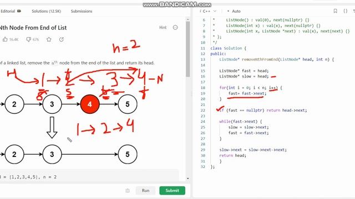Screen dimensions: 355x199
Task: Click code line 'ListNode* fast = head;'
Action: [x=244, y=71]
